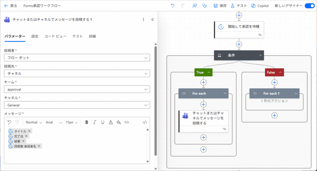Image resolution: width=317 pixels, height=171 pixels.
Task: Select the 開始して承認を待機 action card
Action: pos(239,30)
